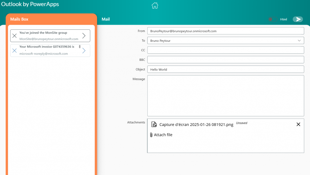The width and height of the screenshot is (310, 175).
Task: Click into the CC input field
Action: coord(225,50)
